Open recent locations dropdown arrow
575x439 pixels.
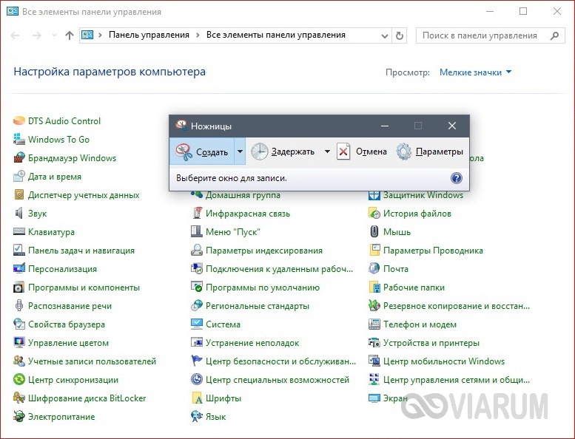coord(54,35)
